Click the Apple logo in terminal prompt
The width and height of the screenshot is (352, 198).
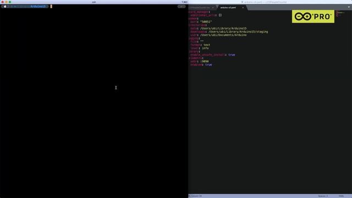point(5,7)
